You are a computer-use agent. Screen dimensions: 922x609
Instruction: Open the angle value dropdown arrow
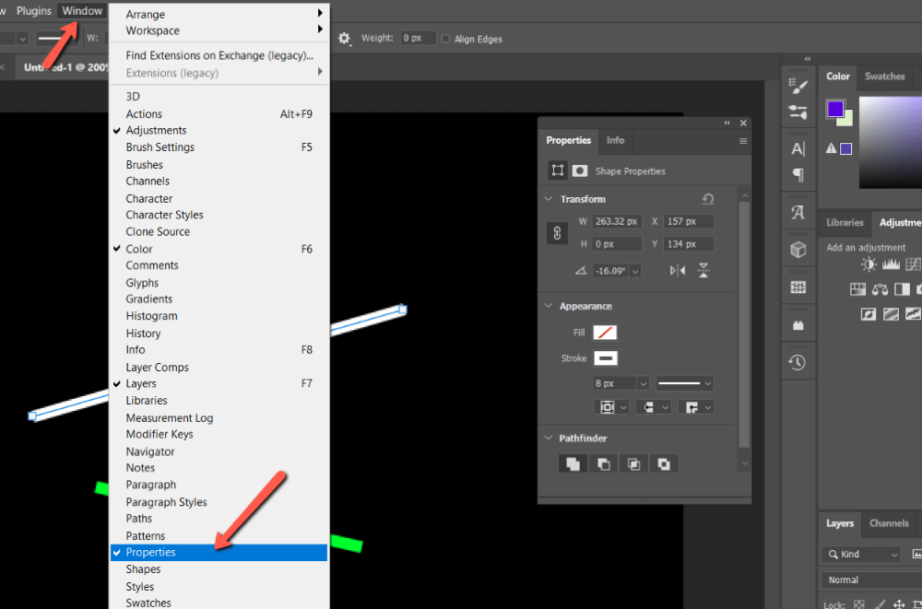pyautogui.click(x=635, y=271)
